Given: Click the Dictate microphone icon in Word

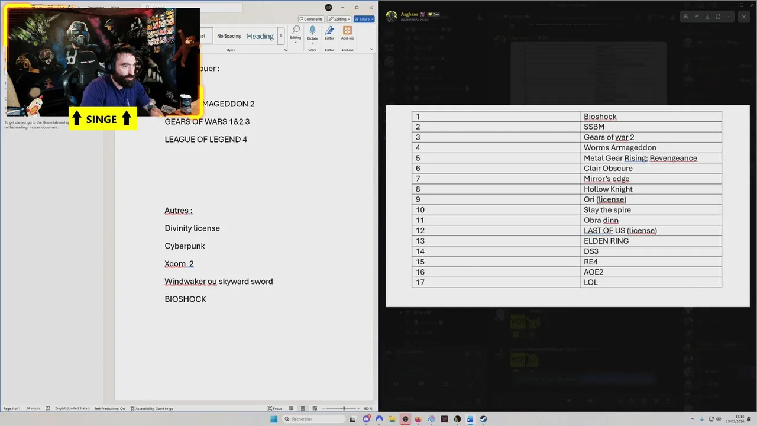Looking at the screenshot, I should (x=312, y=30).
